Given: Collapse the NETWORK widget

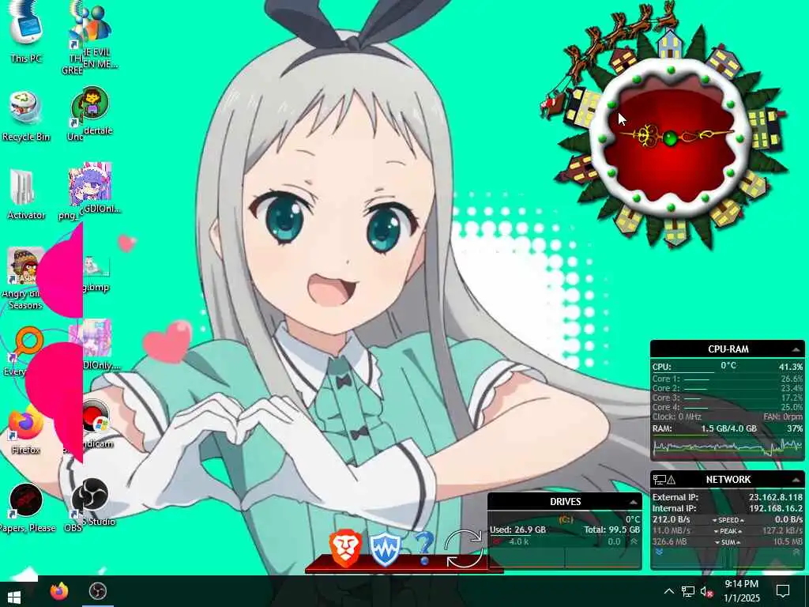Looking at the screenshot, I should click(x=796, y=480).
